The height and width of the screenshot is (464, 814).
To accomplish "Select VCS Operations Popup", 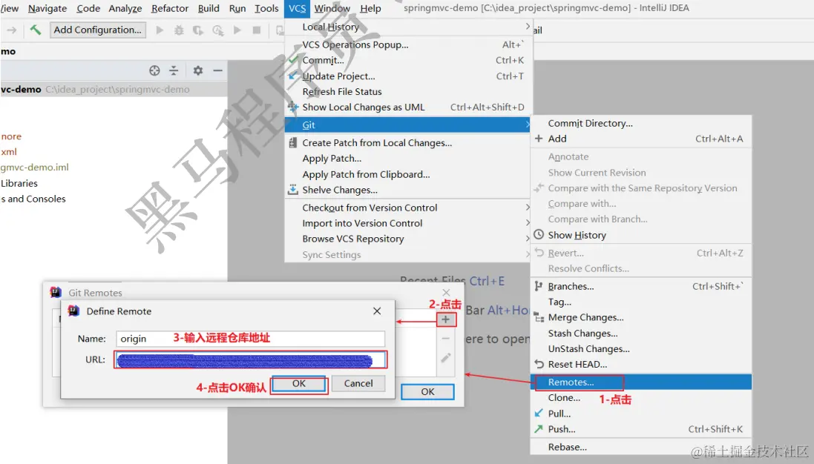I will click(408, 44).
